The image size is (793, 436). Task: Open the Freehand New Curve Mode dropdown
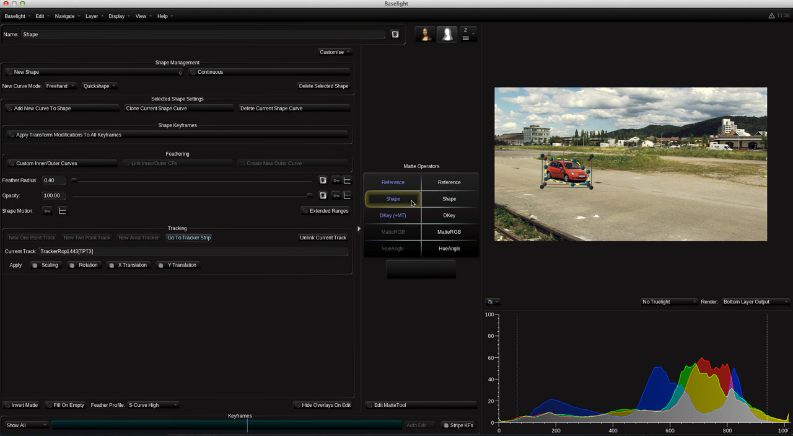(60, 86)
